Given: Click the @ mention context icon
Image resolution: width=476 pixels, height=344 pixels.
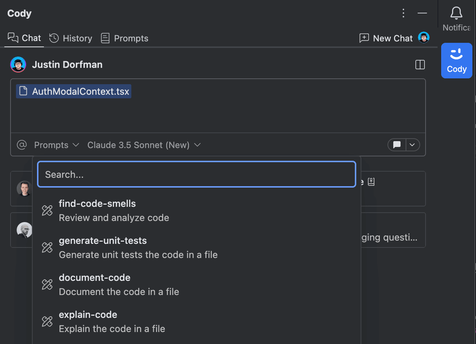Looking at the screenshot, I should pyautogui.click(x=22, y=145).
